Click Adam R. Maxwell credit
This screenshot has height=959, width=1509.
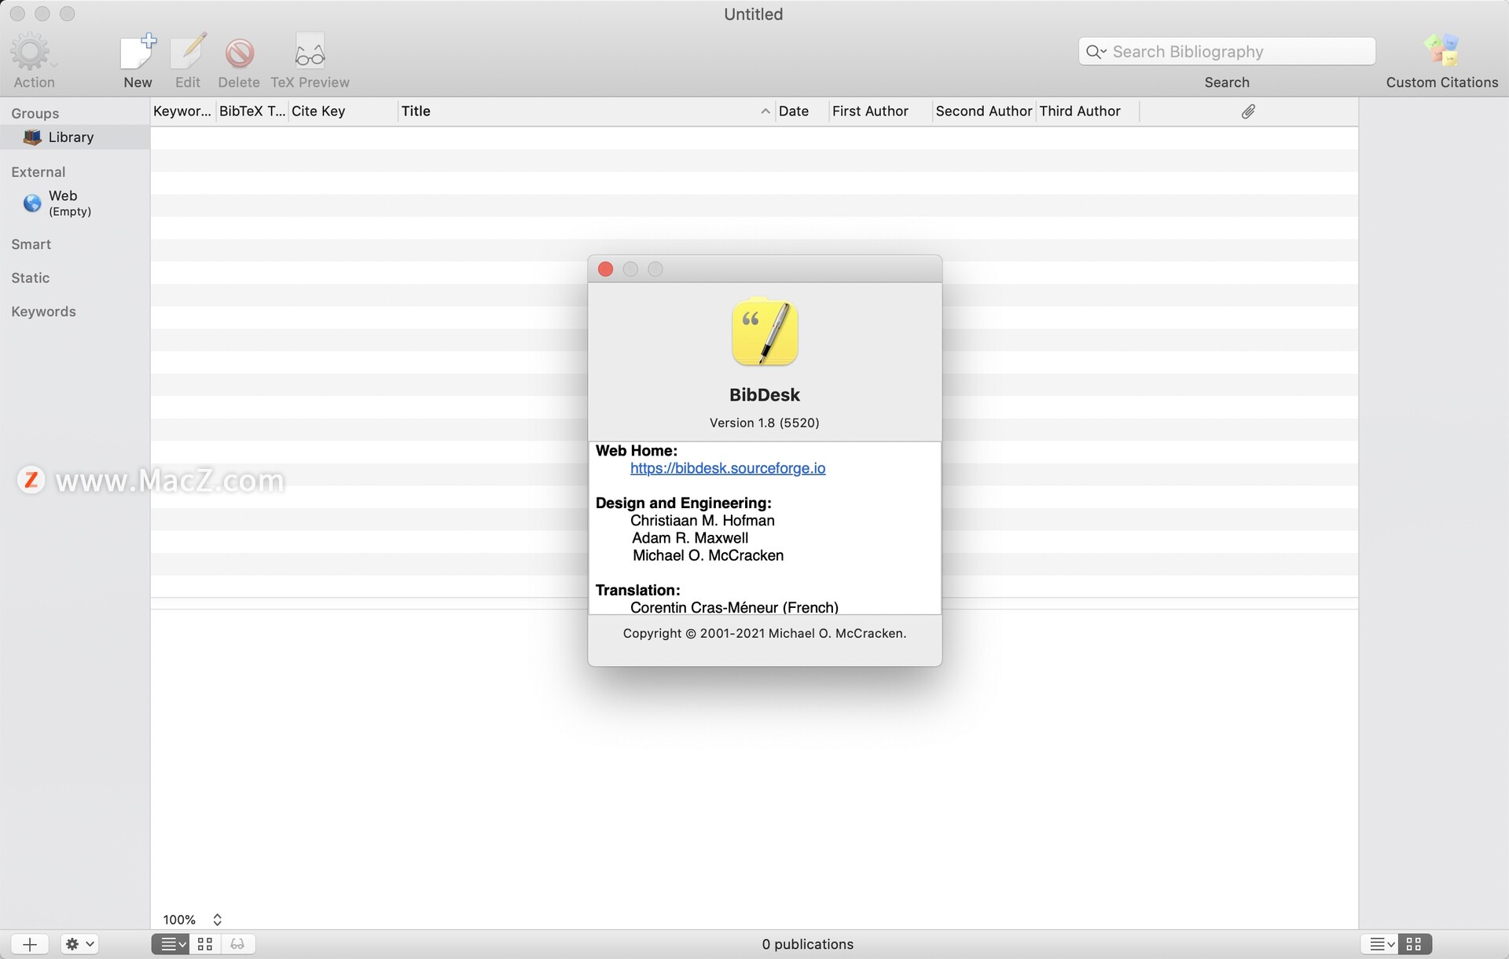click(690, 538)
